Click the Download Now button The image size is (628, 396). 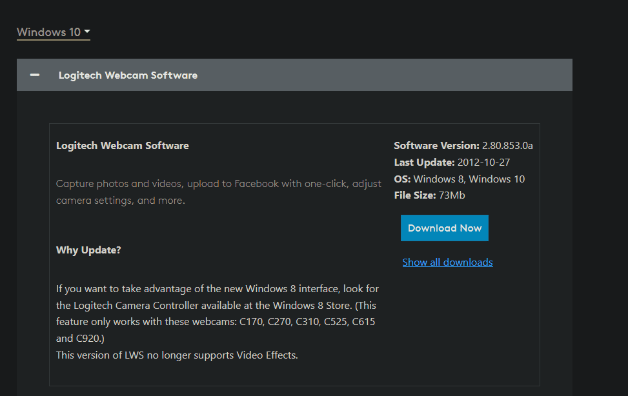click(x=445, y=228)
